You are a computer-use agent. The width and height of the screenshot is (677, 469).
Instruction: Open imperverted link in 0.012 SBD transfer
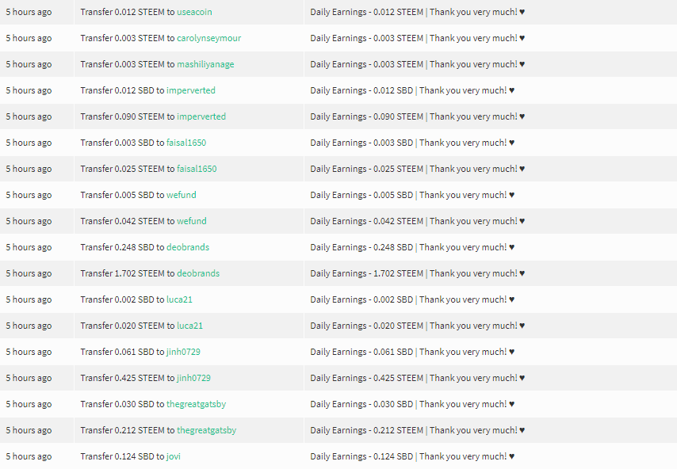pos(191,90)
